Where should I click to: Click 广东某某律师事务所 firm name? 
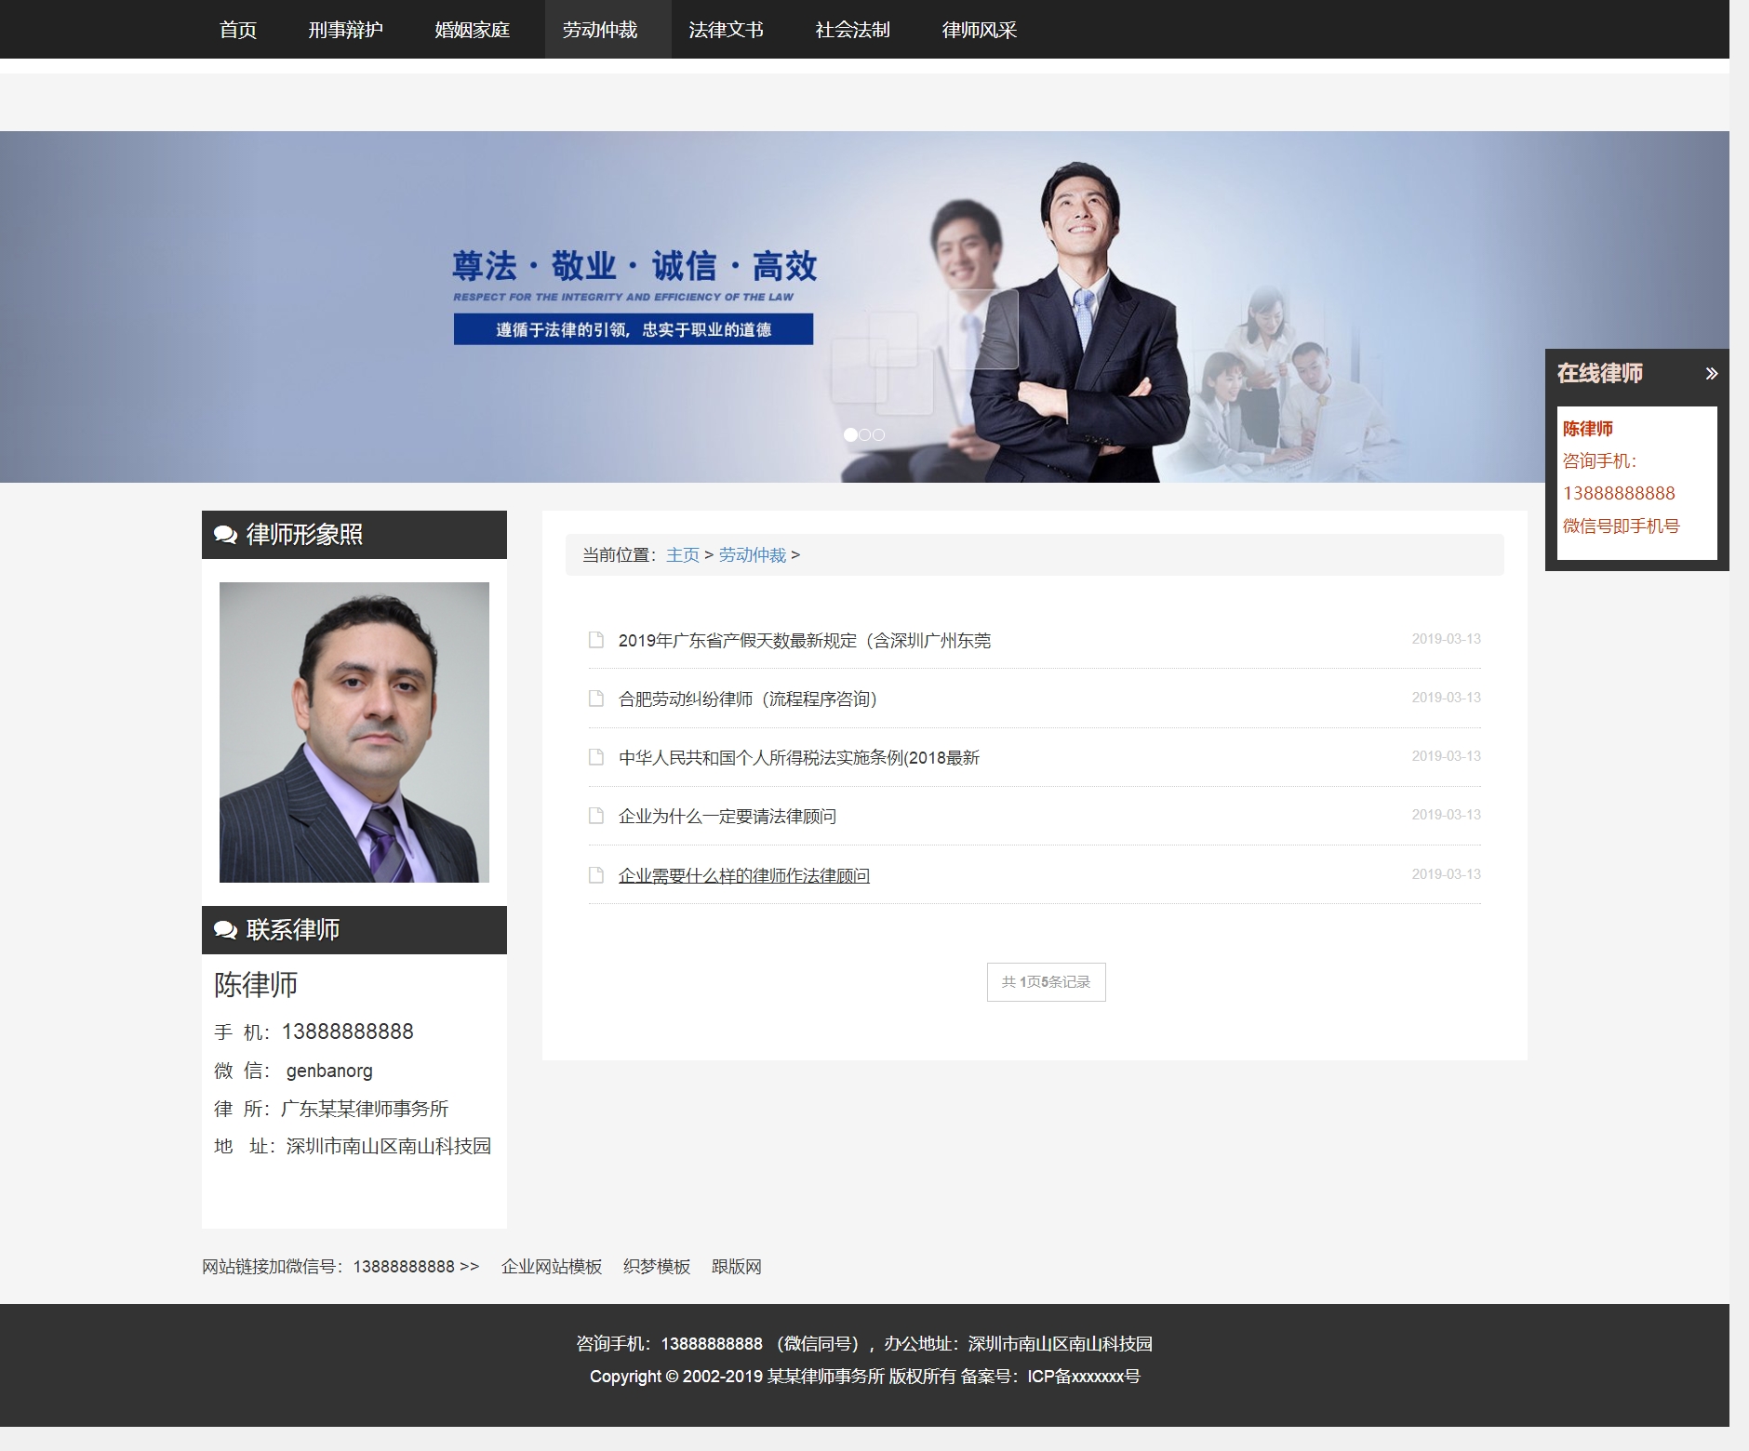(x=365, y=1109)
